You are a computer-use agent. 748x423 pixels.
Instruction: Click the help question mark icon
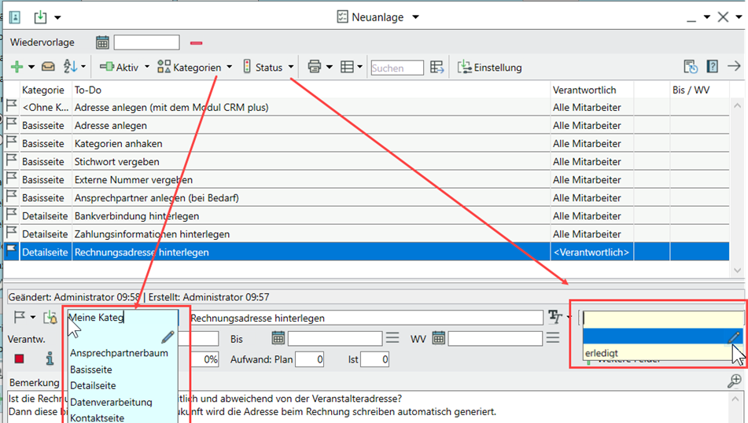712,68
